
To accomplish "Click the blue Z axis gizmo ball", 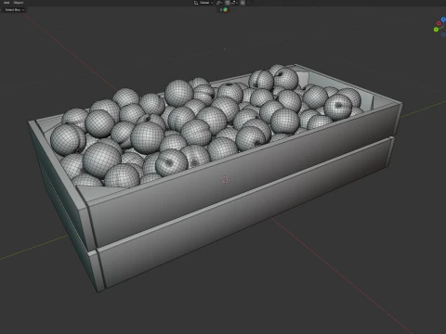I will tap(443, 19).
